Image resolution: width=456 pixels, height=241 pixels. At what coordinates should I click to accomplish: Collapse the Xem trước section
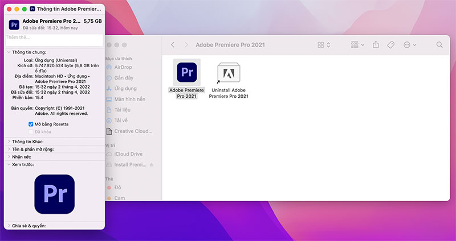(9, 164)
